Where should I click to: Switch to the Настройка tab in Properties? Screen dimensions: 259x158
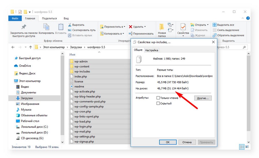151,50
